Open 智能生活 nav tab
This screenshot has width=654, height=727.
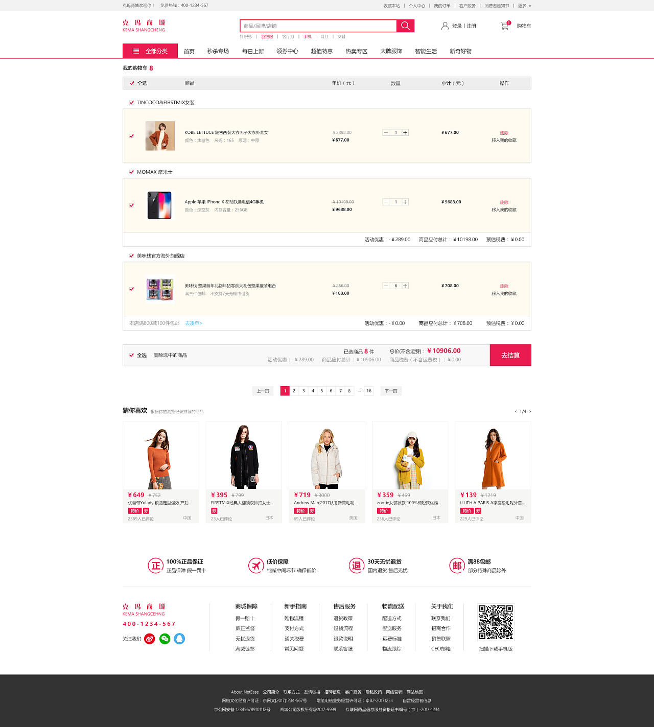(426, 51)
